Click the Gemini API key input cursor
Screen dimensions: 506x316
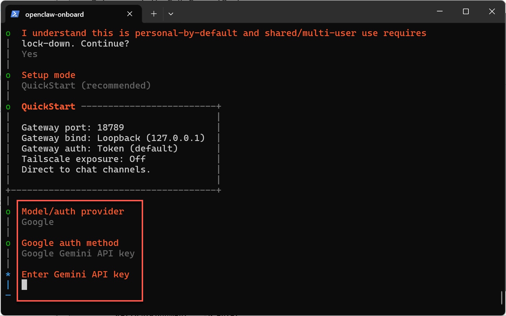[24, 285]
